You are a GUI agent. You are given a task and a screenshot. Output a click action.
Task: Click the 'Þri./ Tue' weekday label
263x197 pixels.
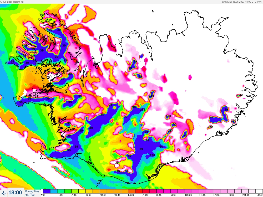pyautogui.click(x=29, y=195)
